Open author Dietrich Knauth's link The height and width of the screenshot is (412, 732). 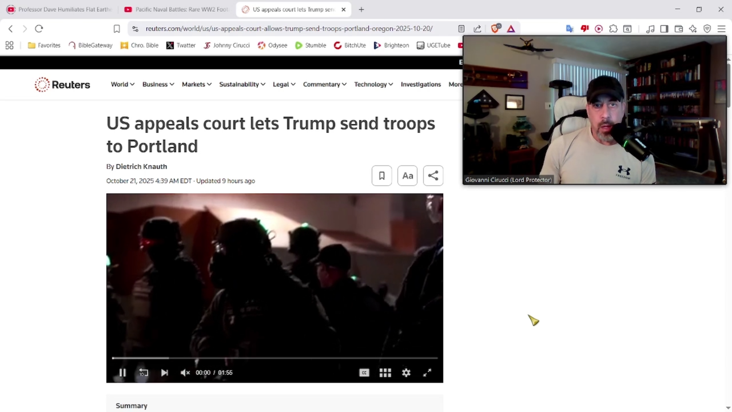point(141,167)
